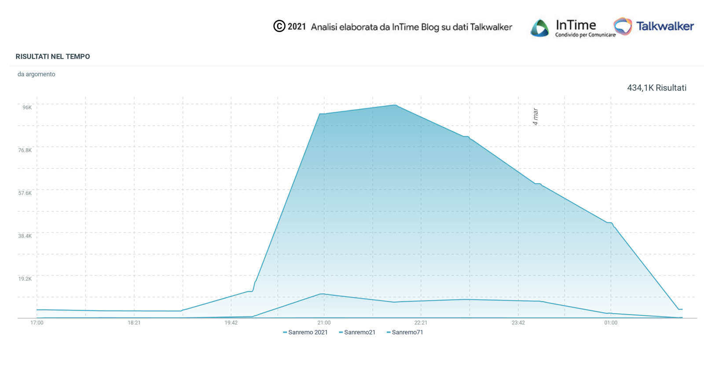
Task: Click the 57.6K y-axis label
Action: coord(25,193)
